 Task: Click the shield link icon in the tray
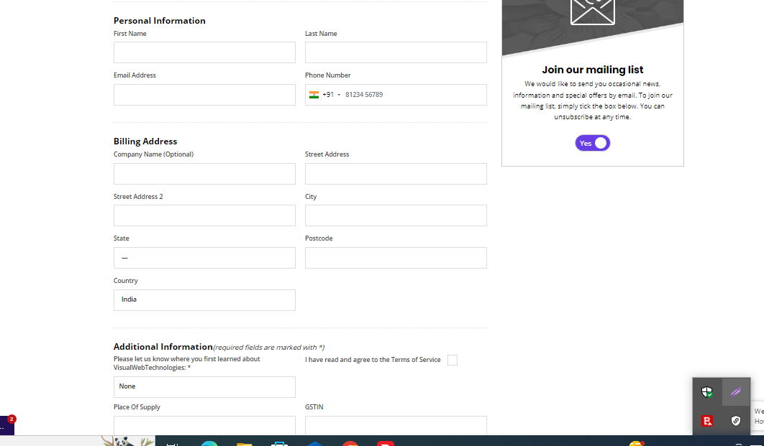pyautogui.click(x=735, y=420)
